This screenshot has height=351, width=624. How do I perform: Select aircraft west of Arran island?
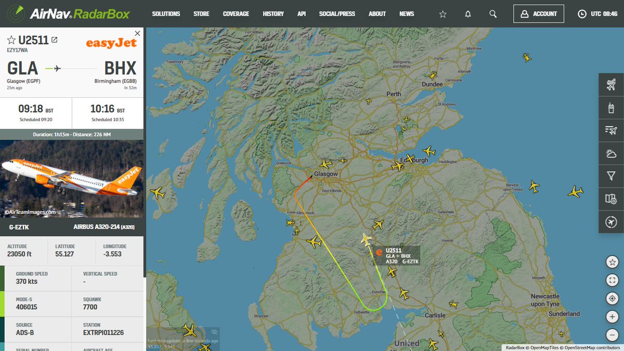[x=158, y=192]
